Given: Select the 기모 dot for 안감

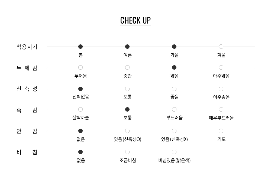Looking at the screenshot, I should [x=221, y=131].
